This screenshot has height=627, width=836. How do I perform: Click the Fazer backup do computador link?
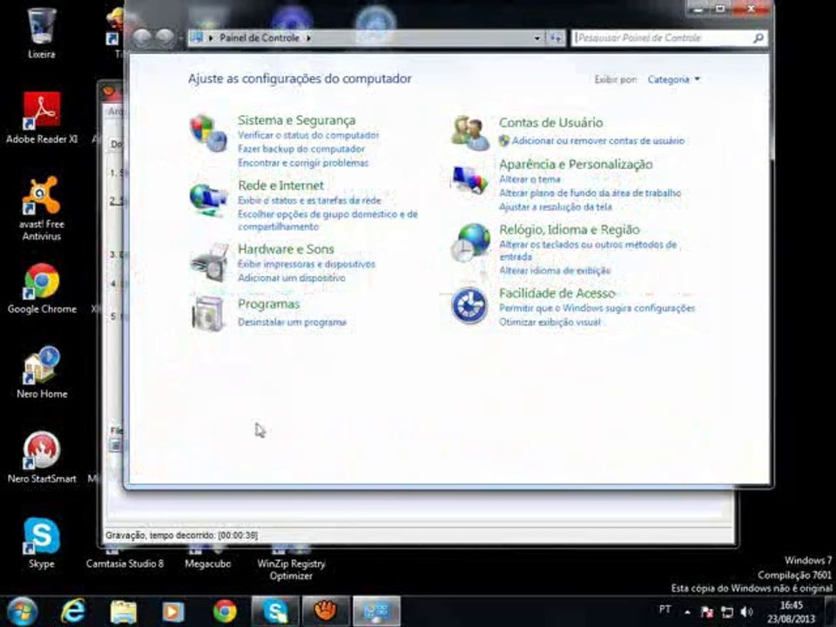coord(301,149)
